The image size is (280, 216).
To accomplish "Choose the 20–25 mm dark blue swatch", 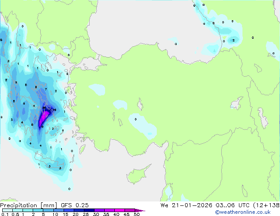I will [79, 210].
